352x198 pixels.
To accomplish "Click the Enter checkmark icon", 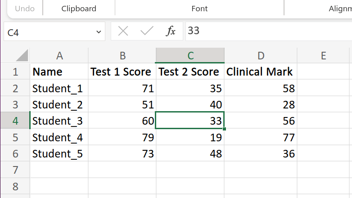I will coord(147,31).
